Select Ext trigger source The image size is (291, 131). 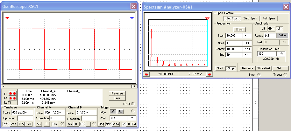(134, 124)
